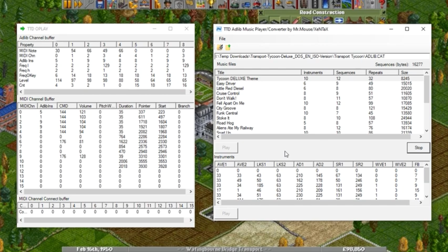The width and height of the screenshot is (448, 252).
Task: Click the export note icon with green arrow
Action: pyautogui.click(x=228, y=47)
